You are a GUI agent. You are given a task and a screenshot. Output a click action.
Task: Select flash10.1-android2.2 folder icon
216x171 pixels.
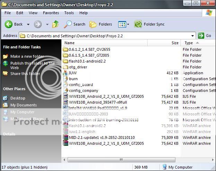66,61
